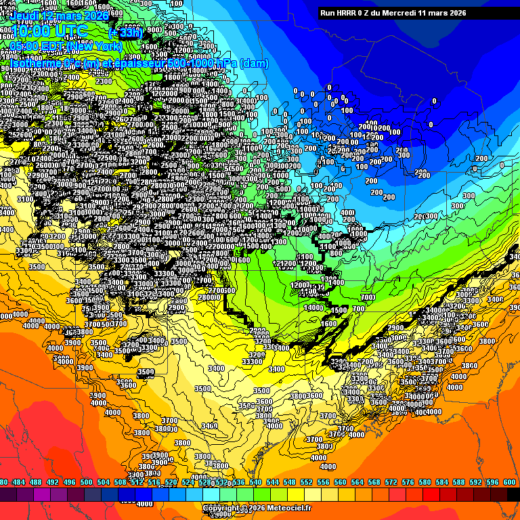Click the 480 value on the color scale

point(3,482)
